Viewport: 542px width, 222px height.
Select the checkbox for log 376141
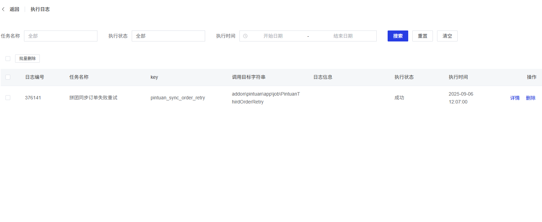pyautogui.click(x=8, y=98)
